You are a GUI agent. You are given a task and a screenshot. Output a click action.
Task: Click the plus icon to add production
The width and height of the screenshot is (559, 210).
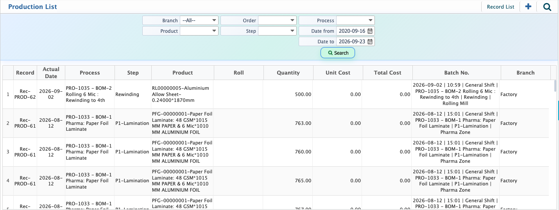(x=528, y=7)
